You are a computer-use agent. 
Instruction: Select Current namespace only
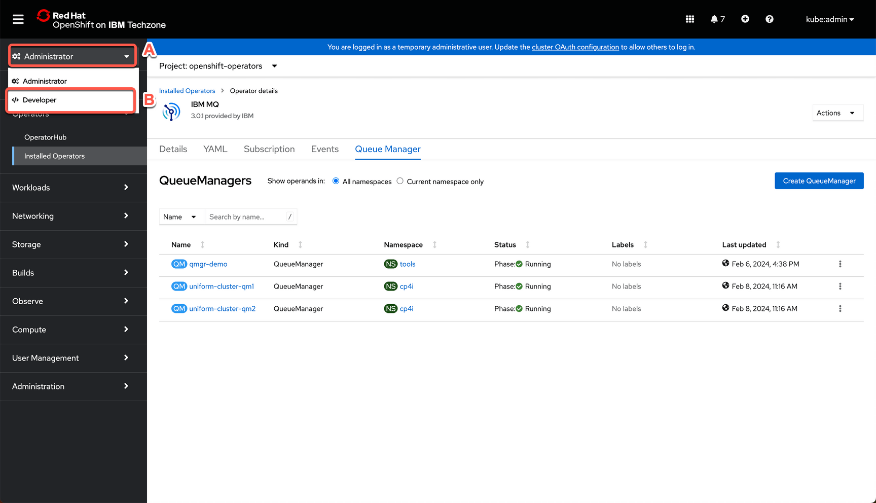(x=400, y=181)
